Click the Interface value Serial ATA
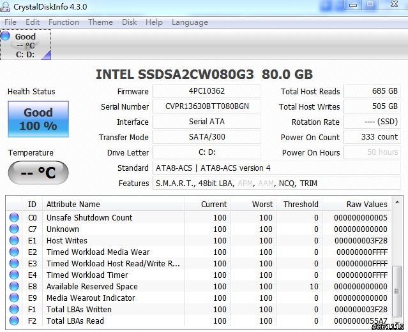408x332 pixels. coord(207,122)
